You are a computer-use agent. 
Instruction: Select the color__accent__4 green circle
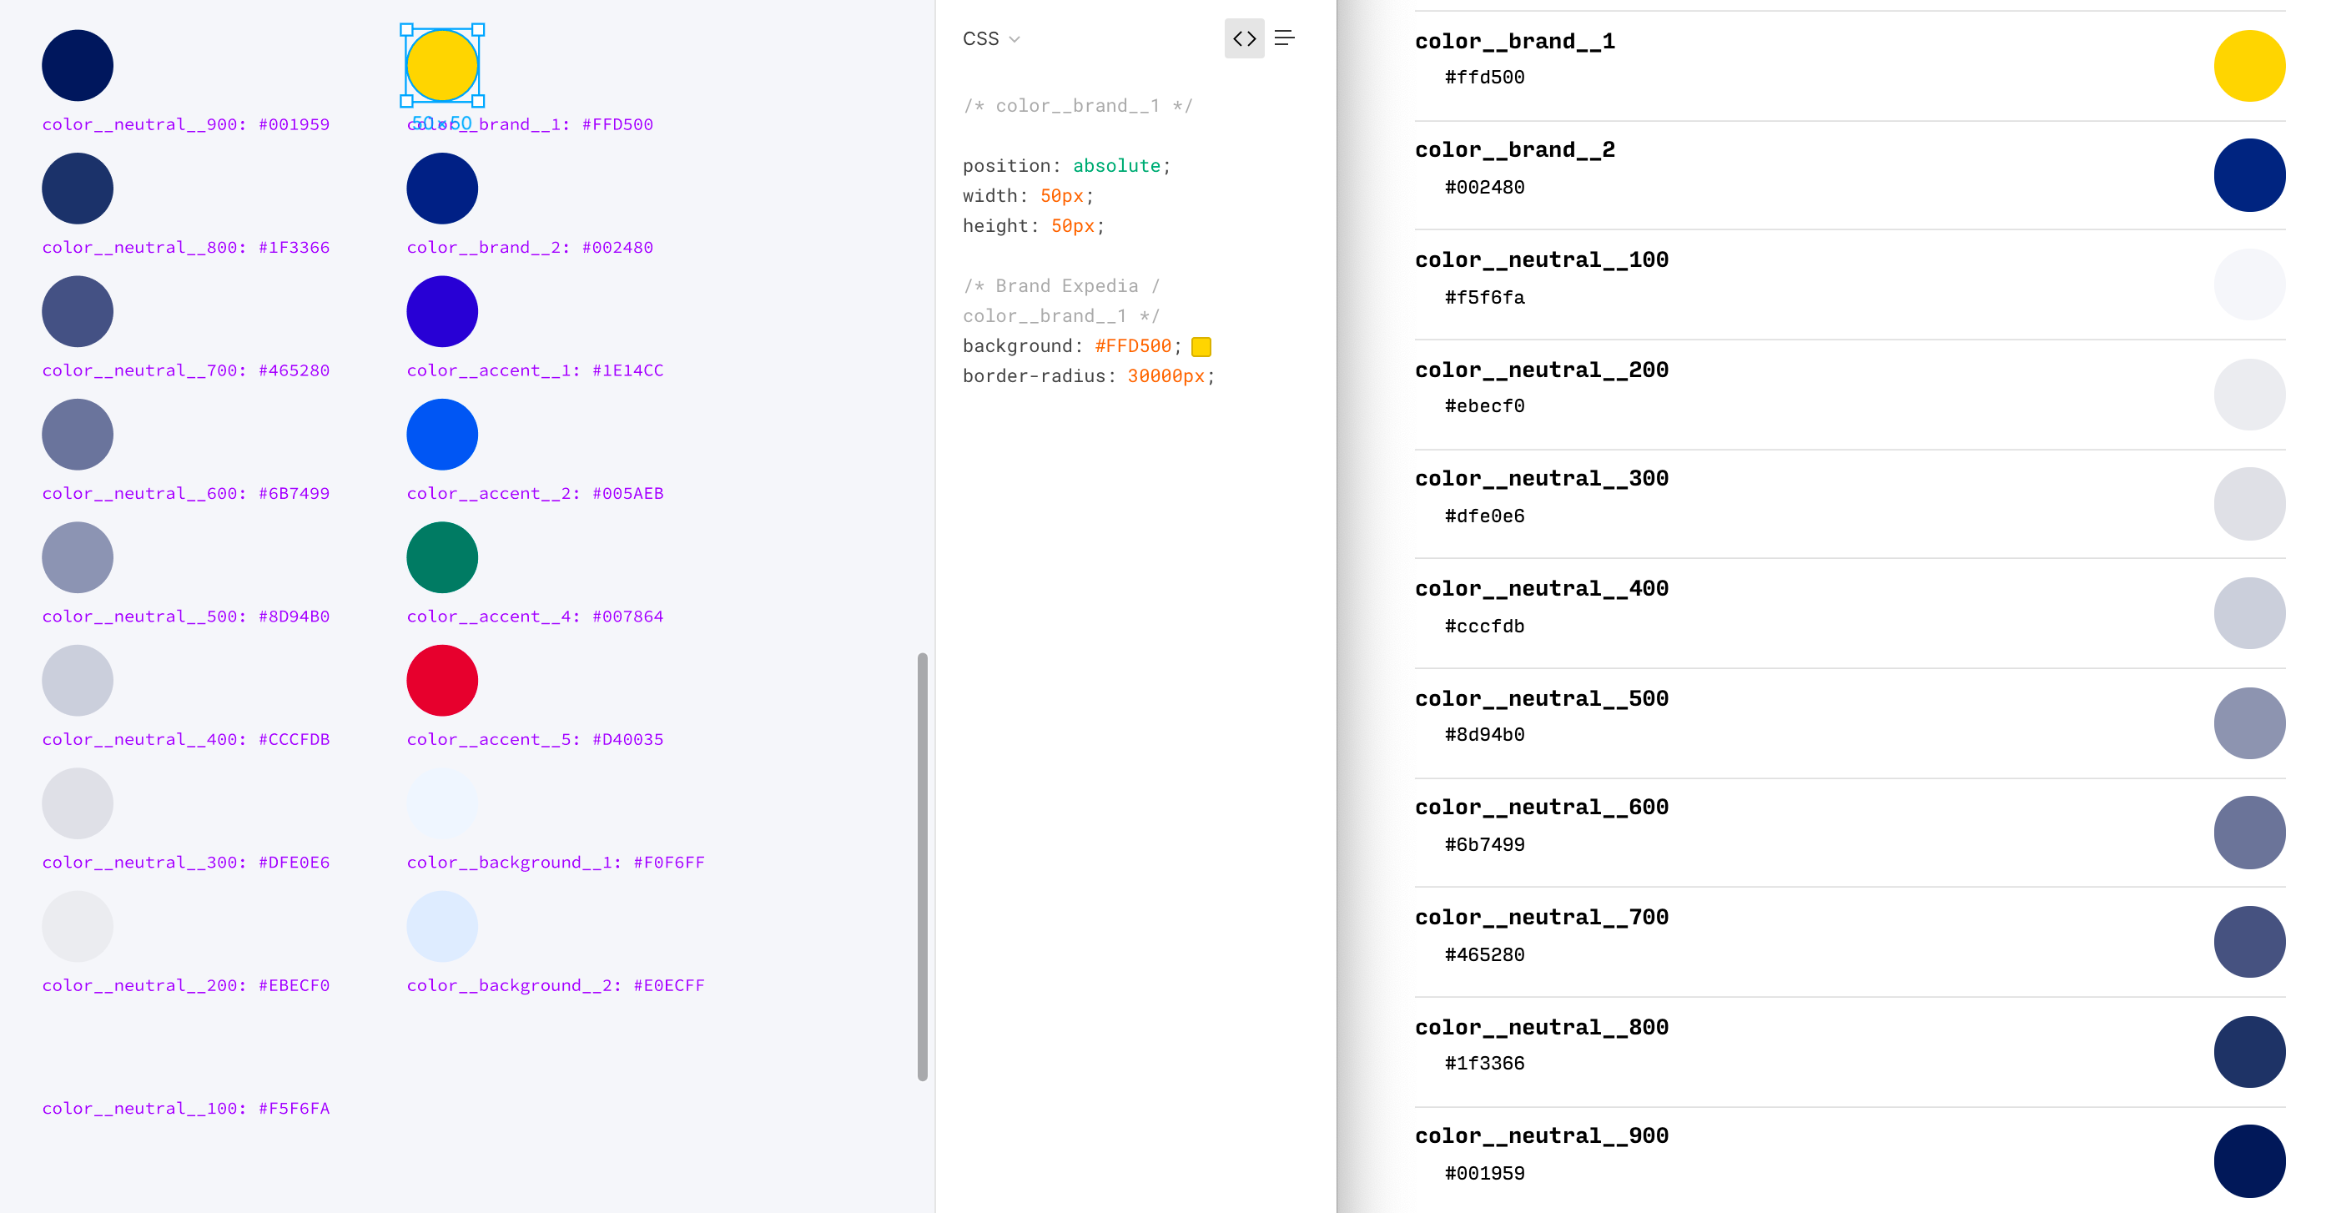[441, 557]
